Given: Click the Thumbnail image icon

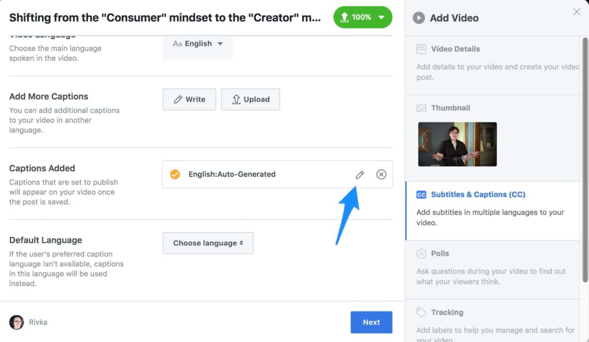Looking at the screenshot, I should 421,108.
